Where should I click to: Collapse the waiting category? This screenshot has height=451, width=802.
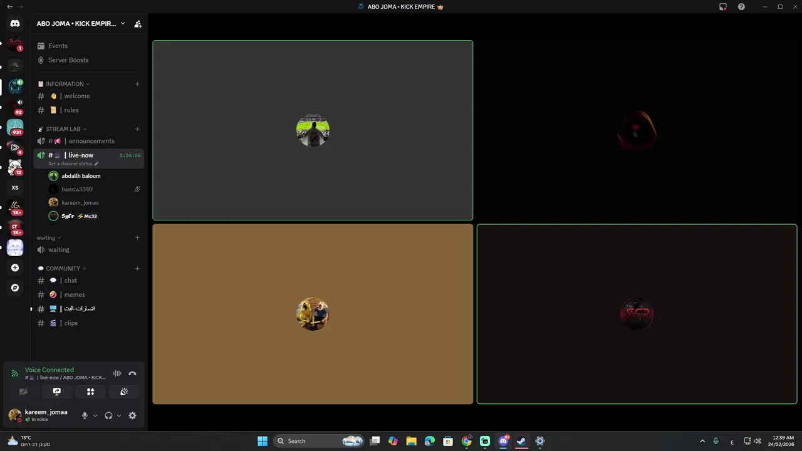49,237
